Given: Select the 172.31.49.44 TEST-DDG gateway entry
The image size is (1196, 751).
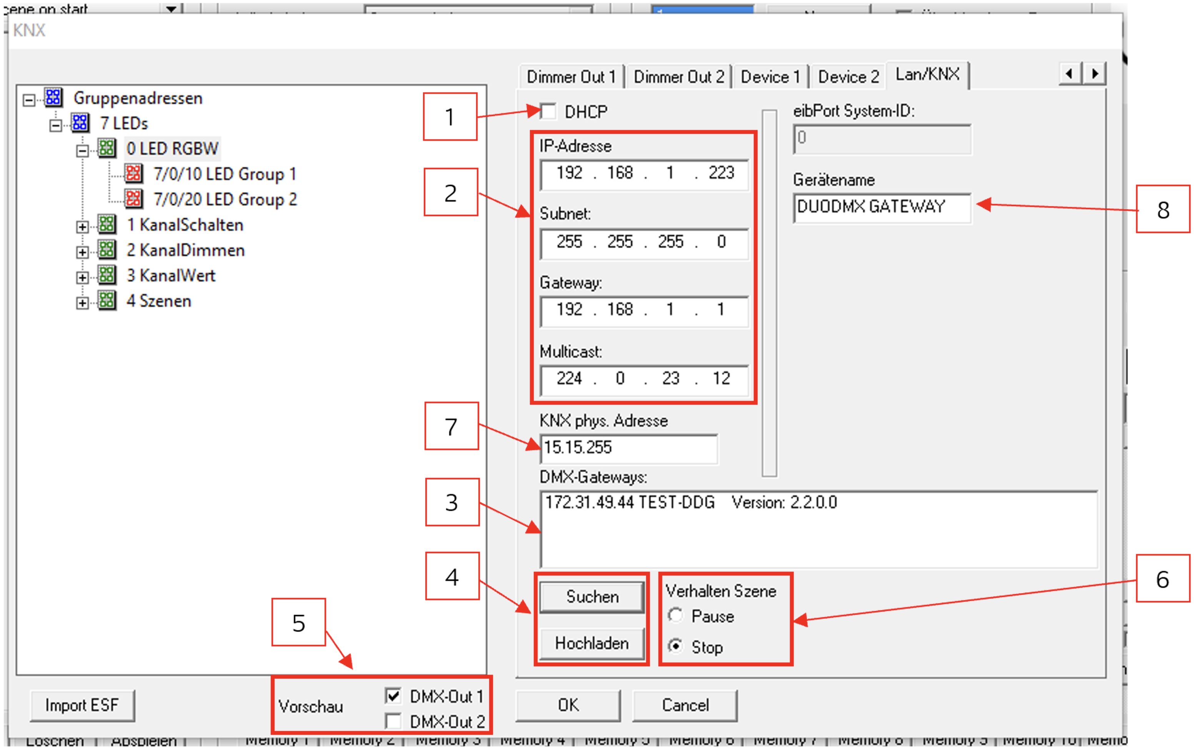Looking at the screenshot, I should click(x=691, y=502).
